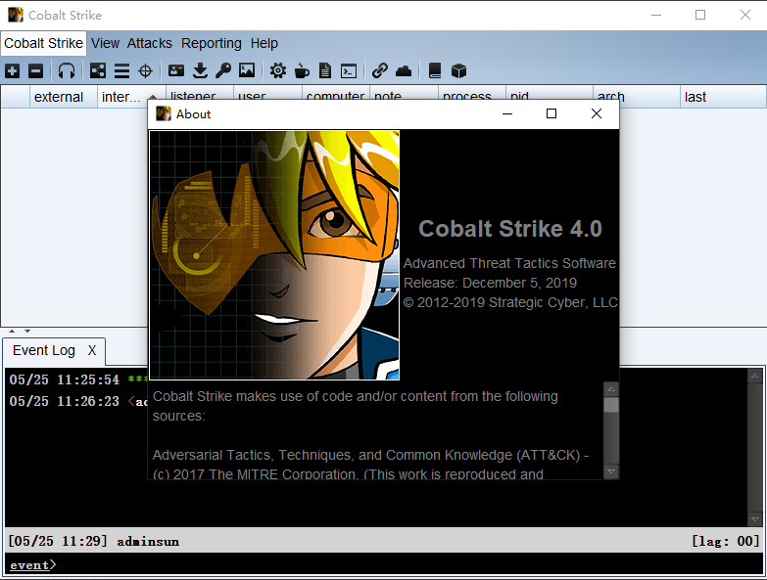
Task: Sort by the external column header
Action: point(64,97)
